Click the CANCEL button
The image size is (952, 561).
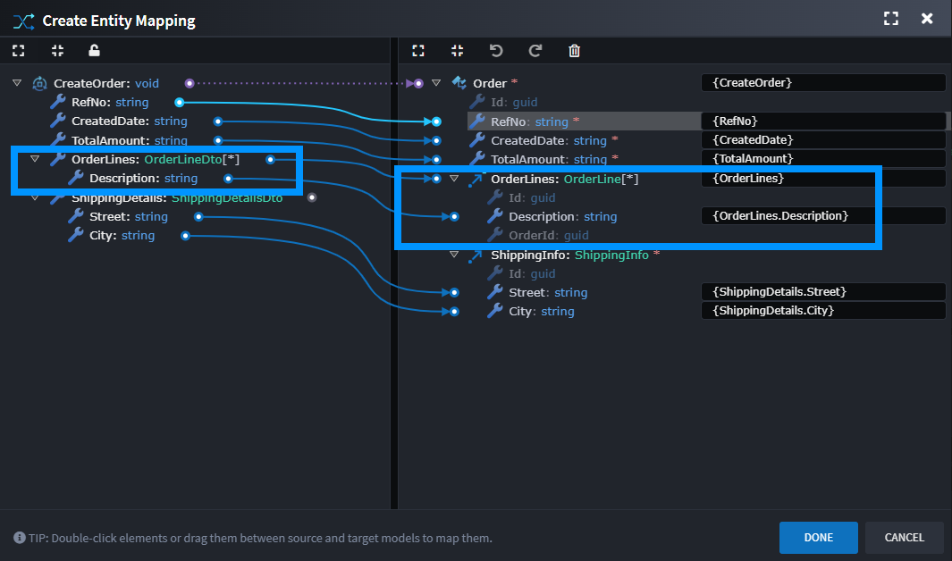(904, 538)
